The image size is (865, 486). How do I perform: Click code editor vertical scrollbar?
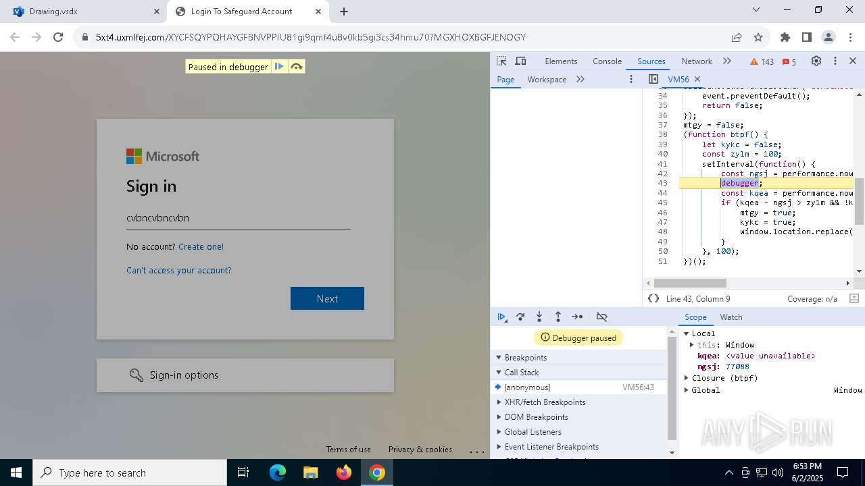pos(860,201)
